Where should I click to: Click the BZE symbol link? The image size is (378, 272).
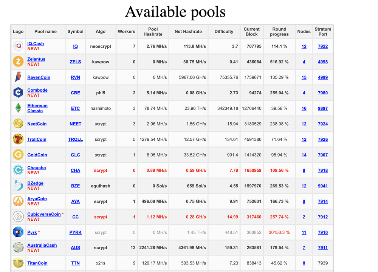[x=76, y=186]
